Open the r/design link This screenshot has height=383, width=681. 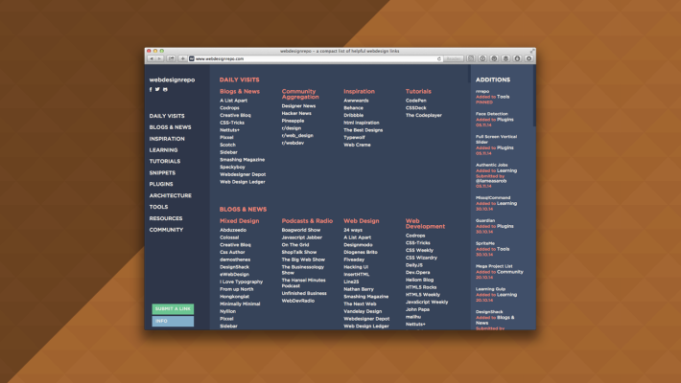tap(291, 128)
